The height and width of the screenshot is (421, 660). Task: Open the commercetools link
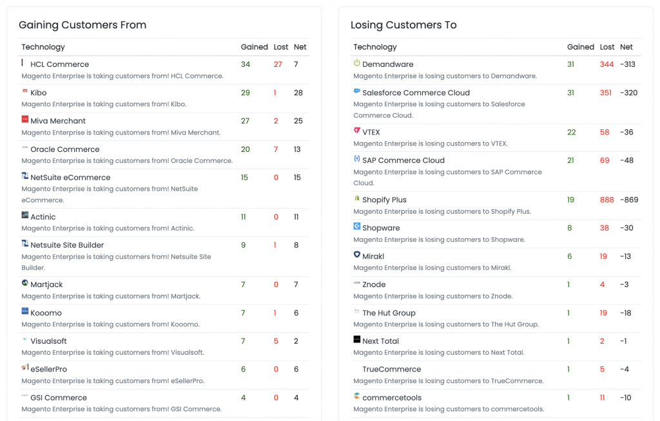point(391,397)
